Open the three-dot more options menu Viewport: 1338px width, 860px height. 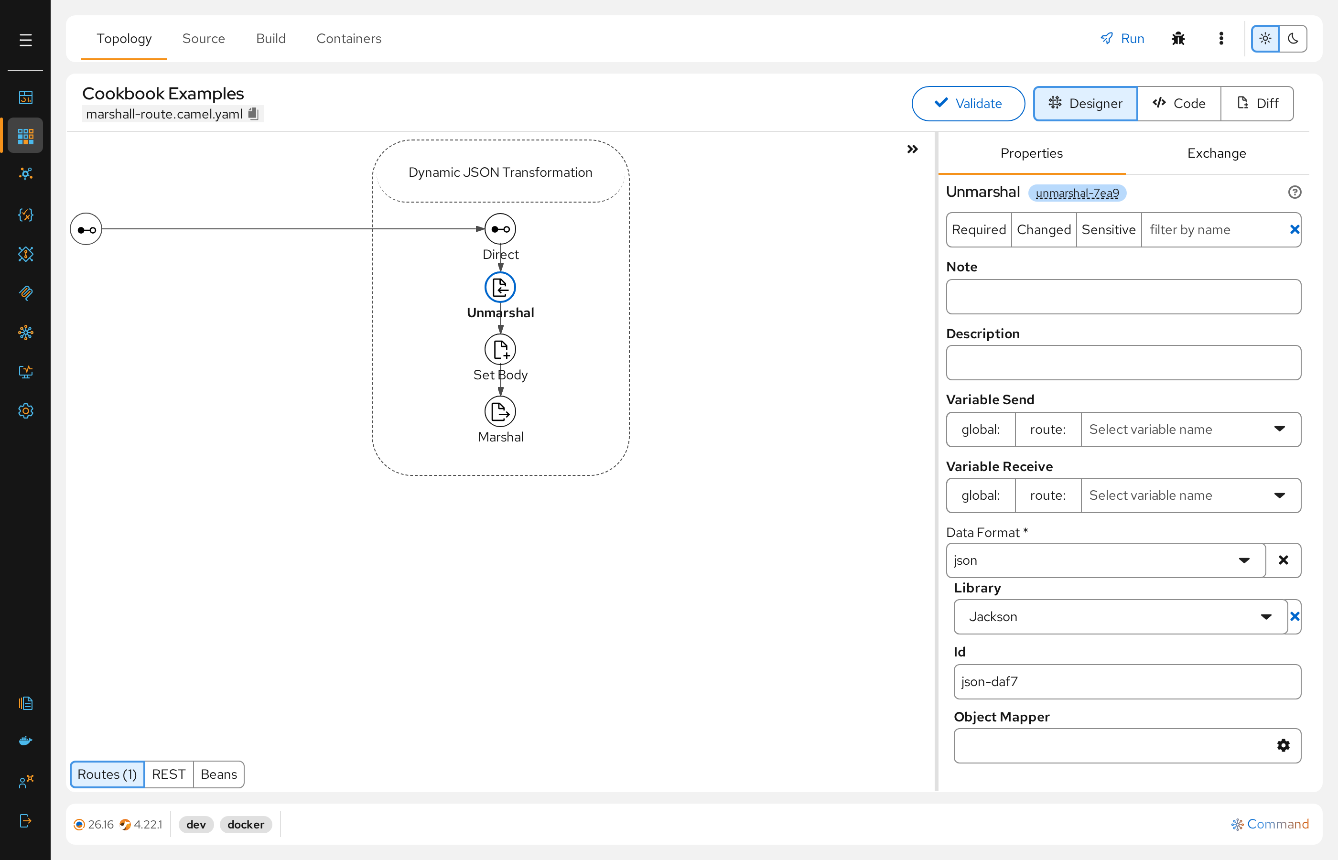click(x=1221, y=39)
